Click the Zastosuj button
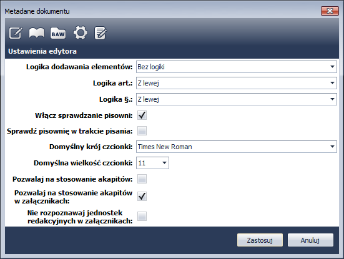 click(260, 240)
